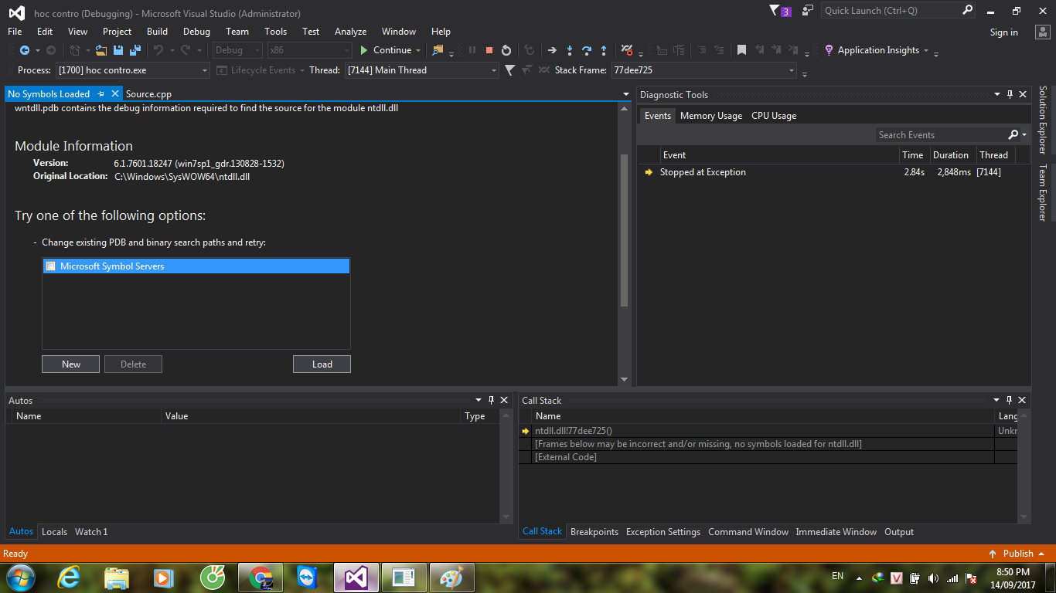Screen dimensions: 1056x593
Task: Click the Sign in link
Action: (1003, 32)
